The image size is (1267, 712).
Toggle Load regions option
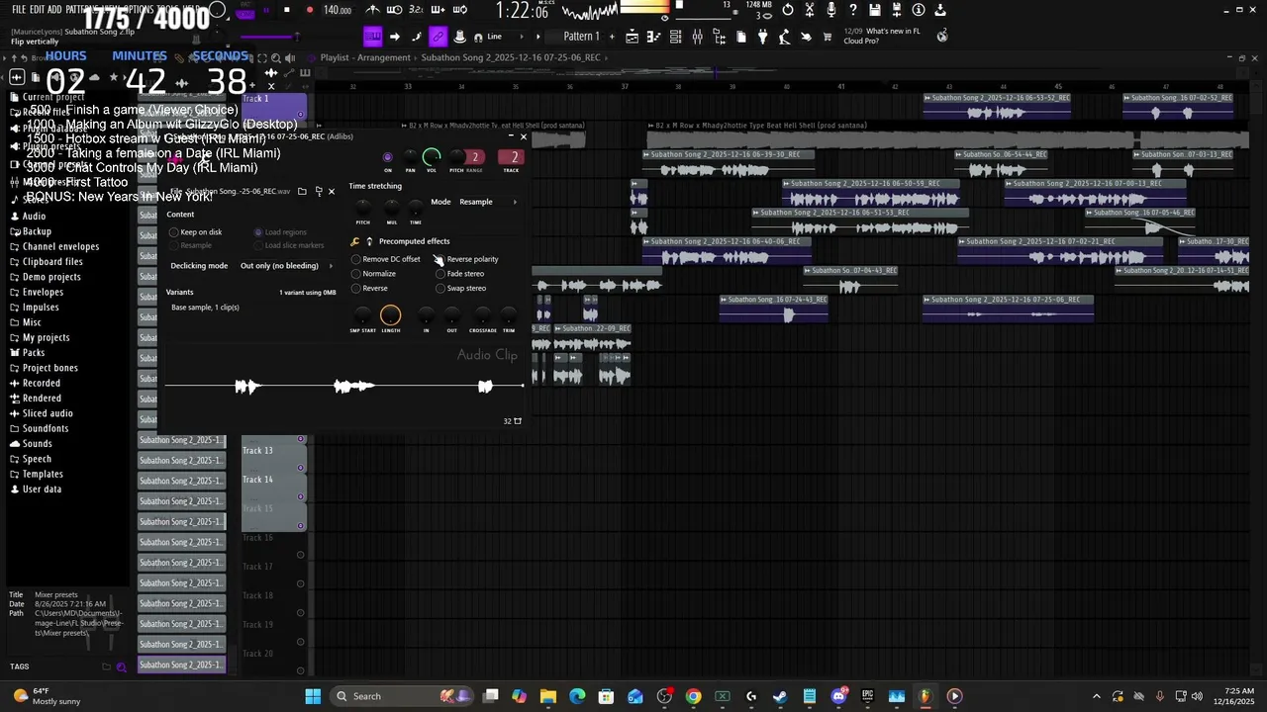280,232
